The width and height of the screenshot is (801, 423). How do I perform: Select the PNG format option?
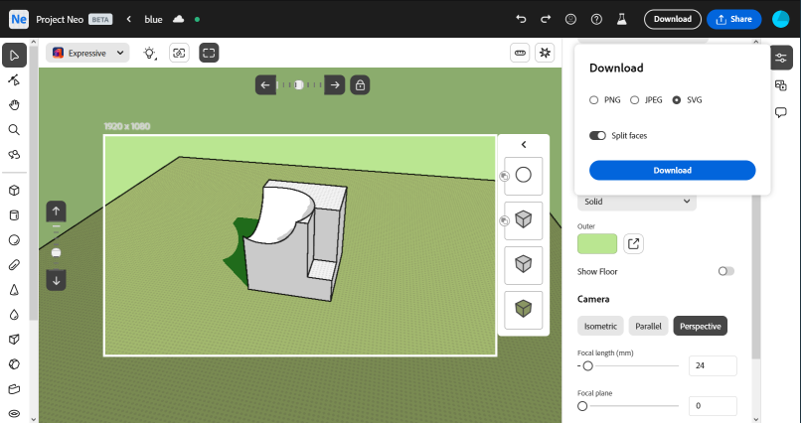tap(594, 100)
